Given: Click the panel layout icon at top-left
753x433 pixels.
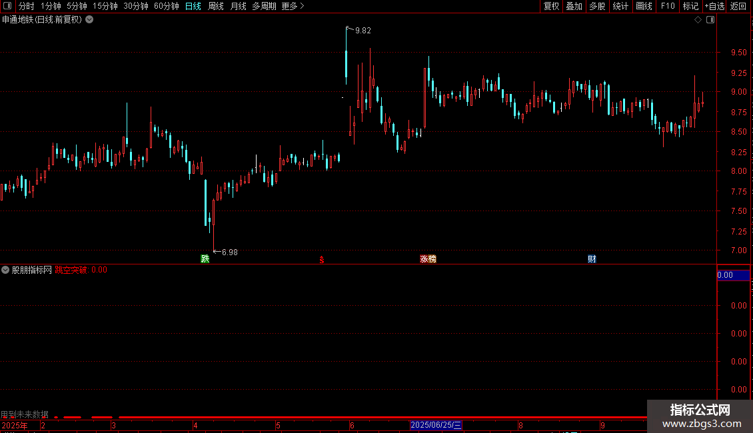Looking at the screenshot, I should pyautogui.click(x=7, y=6).
